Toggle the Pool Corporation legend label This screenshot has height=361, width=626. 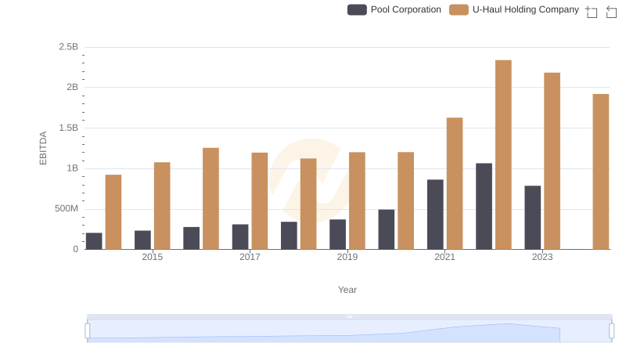coord(405,9)
